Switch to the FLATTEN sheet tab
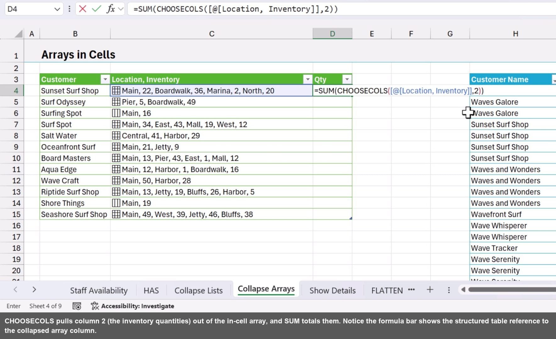 387,290
